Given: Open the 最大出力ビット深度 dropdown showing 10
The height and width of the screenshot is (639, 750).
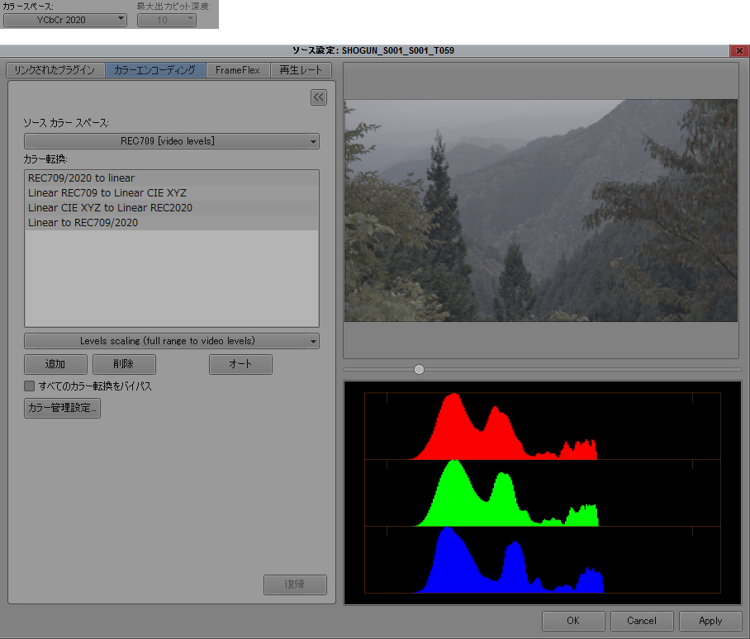Looking at the screenshot, I should click(x=167, y=20).
